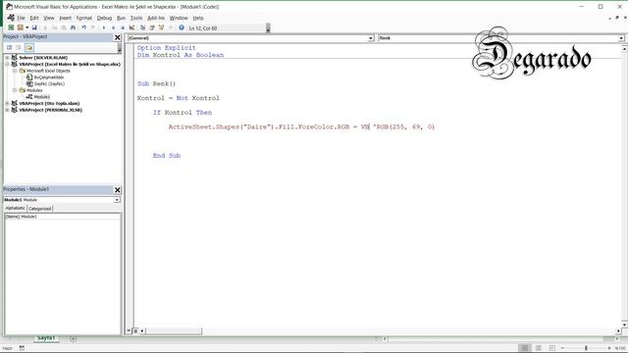Image resolution: width=628 pixels, height=353 pixels.
Task: Close the Project - VBAProject panel
Action: (x=118, y=37)
